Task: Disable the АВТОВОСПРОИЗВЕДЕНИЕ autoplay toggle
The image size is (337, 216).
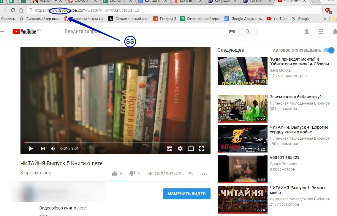Action: pyautogui.click(x=329, y=50)
